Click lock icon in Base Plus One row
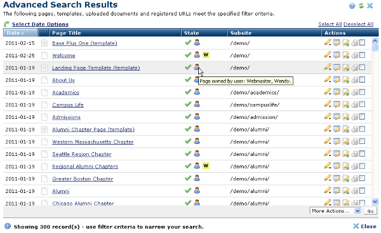This screenshot has width=381, height=233. click(355, 43)
